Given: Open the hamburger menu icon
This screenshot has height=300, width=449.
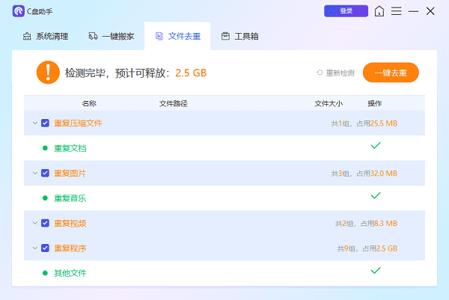Looking at the screenshot, I should (x=397, y=11).
